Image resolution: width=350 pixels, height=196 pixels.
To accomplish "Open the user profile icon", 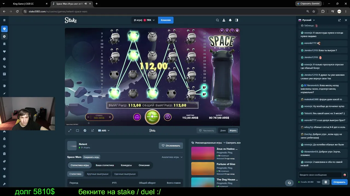I will [x=224, y=20].
